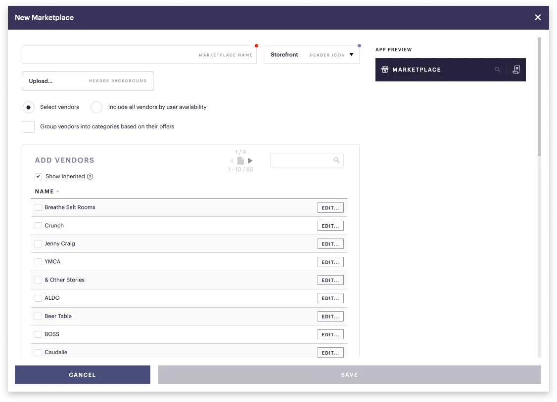Image resolution: width=557 pixels, height=402 pixels.
Task: Click the page icon in vendor pagination
Action: tap(240, 161)
